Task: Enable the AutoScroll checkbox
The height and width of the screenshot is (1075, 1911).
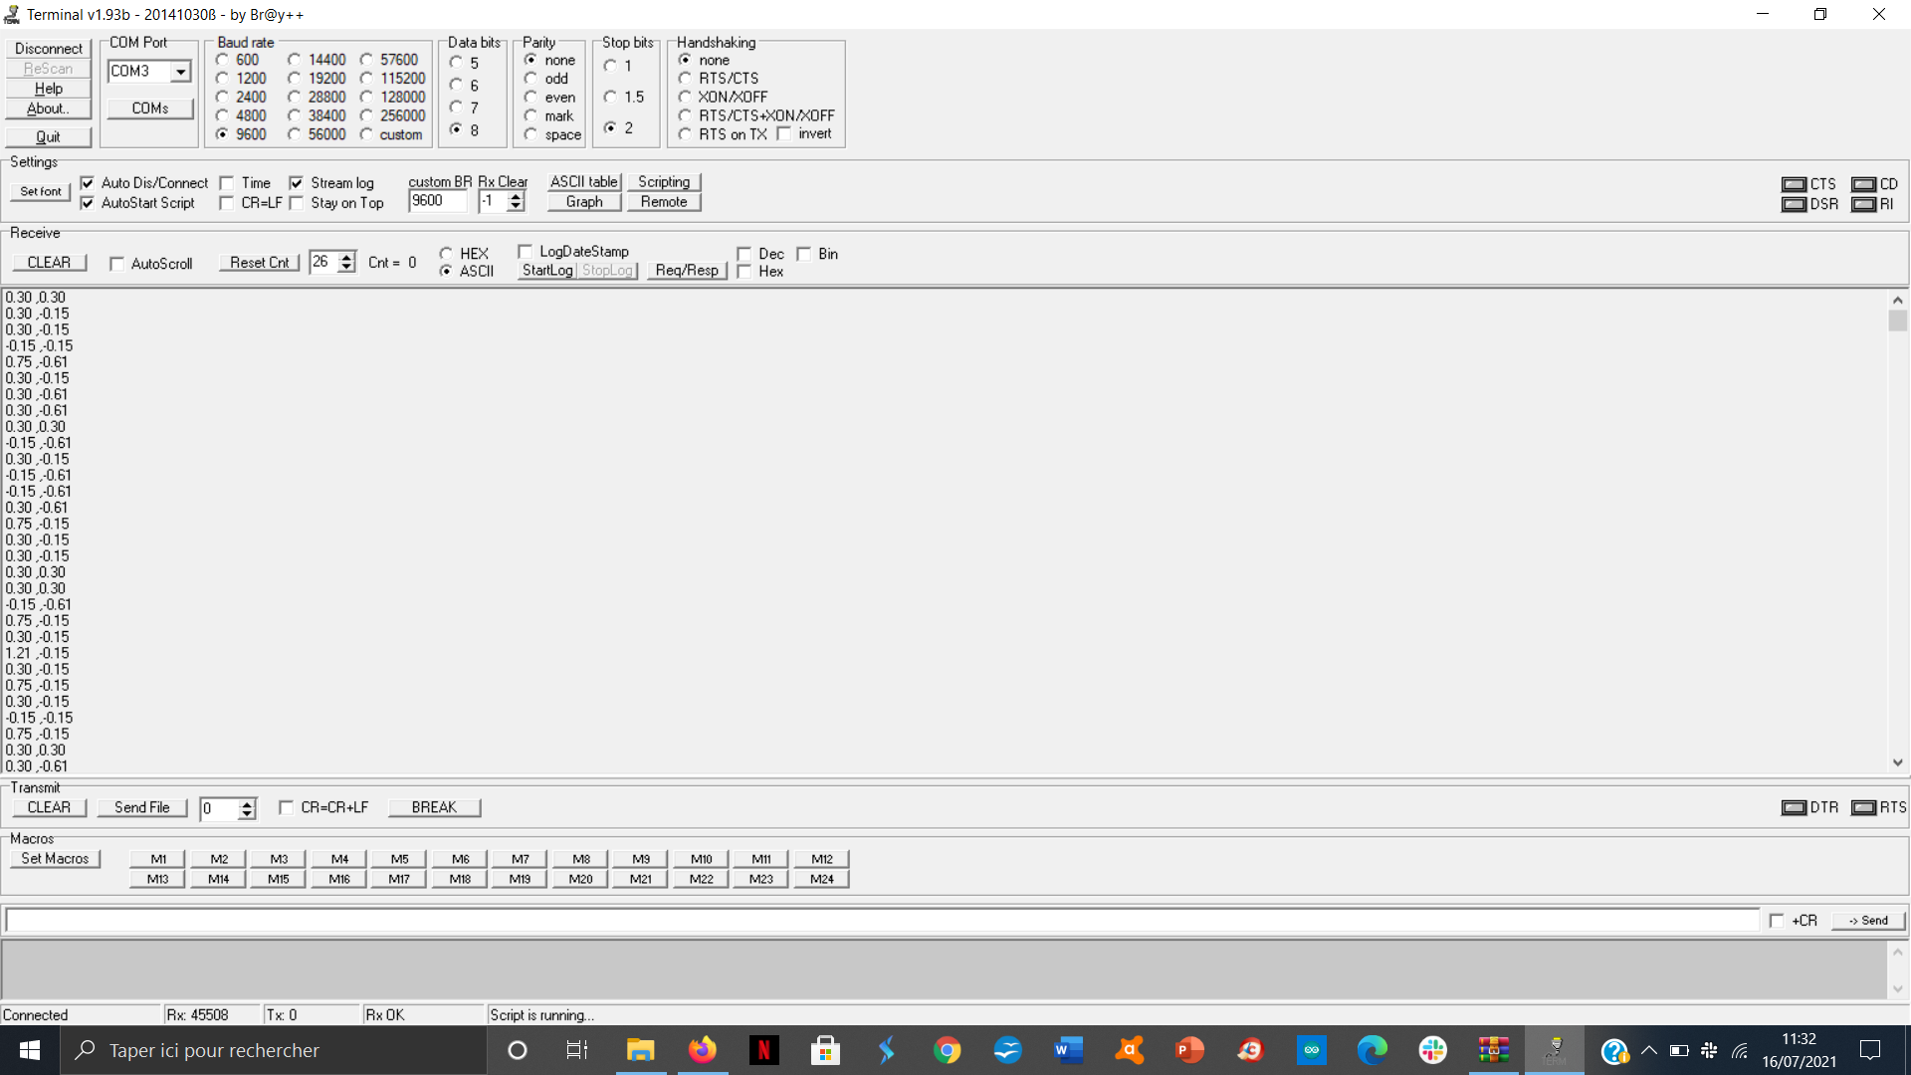Action: pyautogui.click(x=117, y=264)
